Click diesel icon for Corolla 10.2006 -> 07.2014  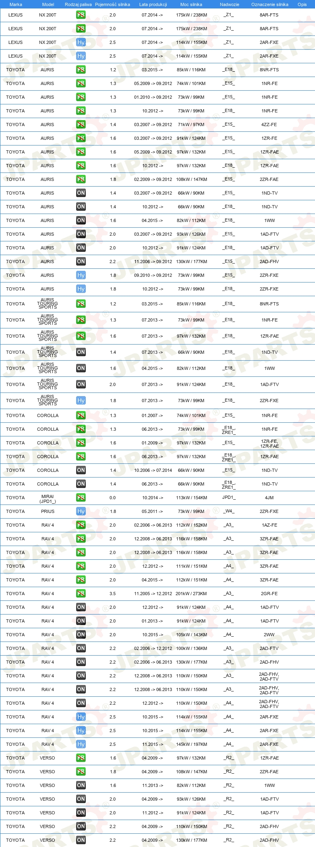pyautogui.click(x=81, y=470)
